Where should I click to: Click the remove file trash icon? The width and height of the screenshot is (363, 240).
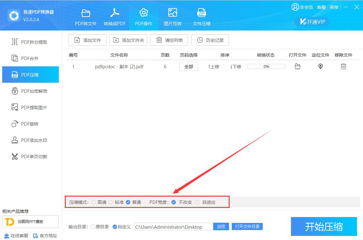[343, 66]
